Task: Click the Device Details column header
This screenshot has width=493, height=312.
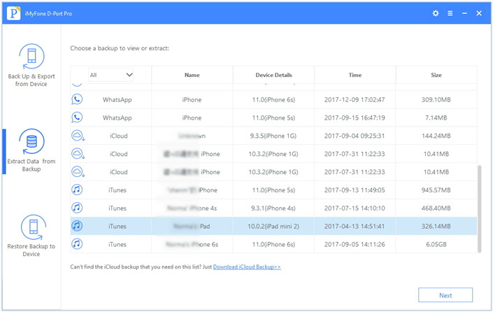Action: (273, 75)
